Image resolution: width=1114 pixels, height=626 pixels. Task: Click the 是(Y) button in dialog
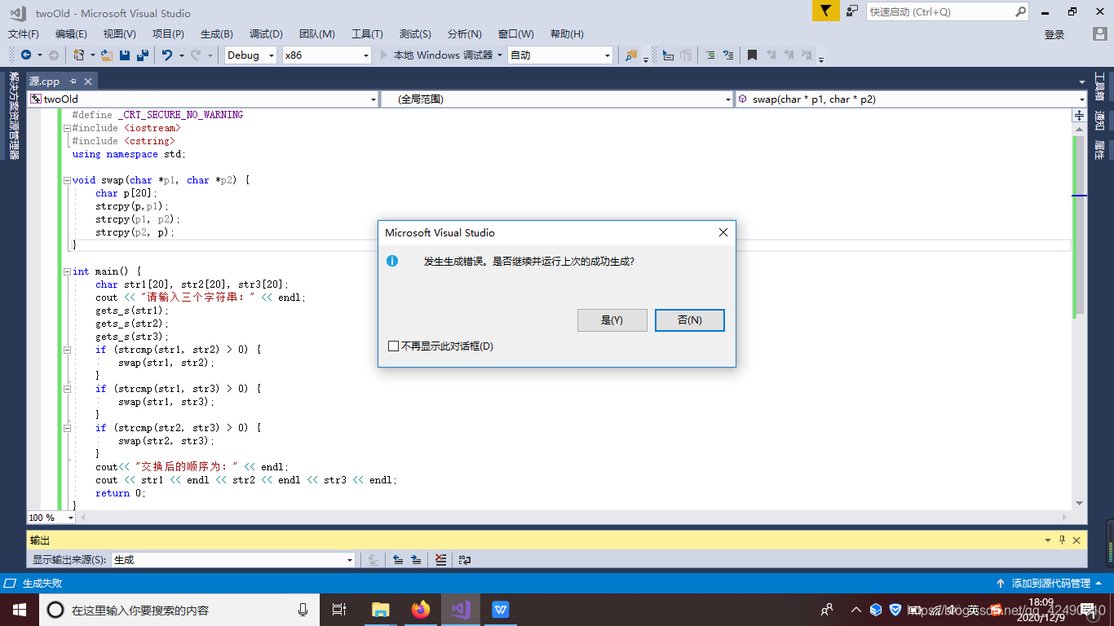coord(612,320)
